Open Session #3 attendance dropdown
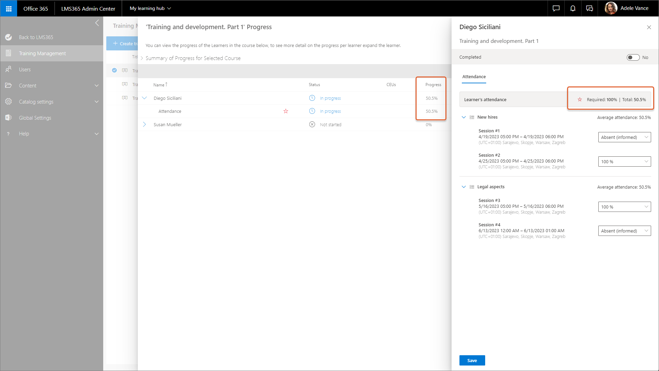This screenshot has width=659, height=371. coord(624,207)
